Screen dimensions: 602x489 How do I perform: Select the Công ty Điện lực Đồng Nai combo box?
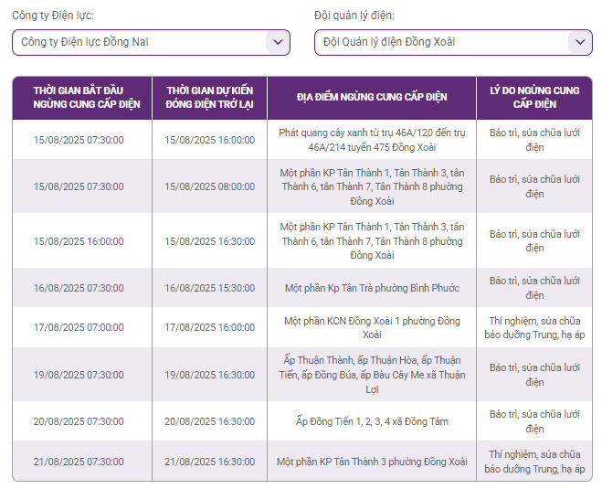pos(151,42)
